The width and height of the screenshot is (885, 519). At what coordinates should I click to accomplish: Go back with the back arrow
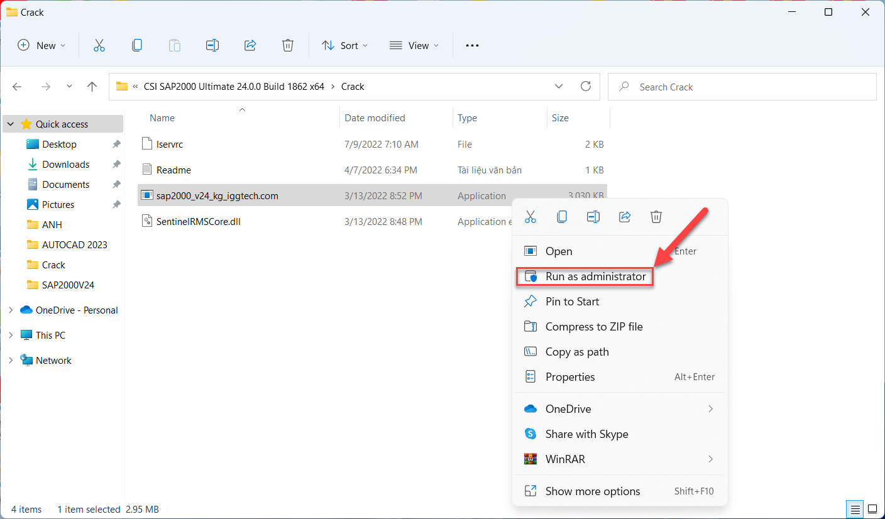coord(18,87)
